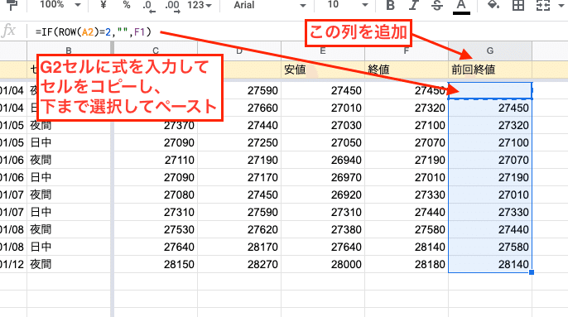Select cell 26940 in column E
This screenshot has width=568, height=317.
pos(322,160)
